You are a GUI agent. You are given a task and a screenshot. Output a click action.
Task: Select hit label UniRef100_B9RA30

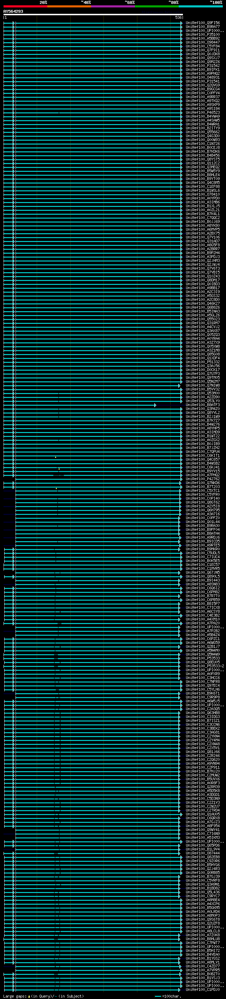click(x=202, y=526)
